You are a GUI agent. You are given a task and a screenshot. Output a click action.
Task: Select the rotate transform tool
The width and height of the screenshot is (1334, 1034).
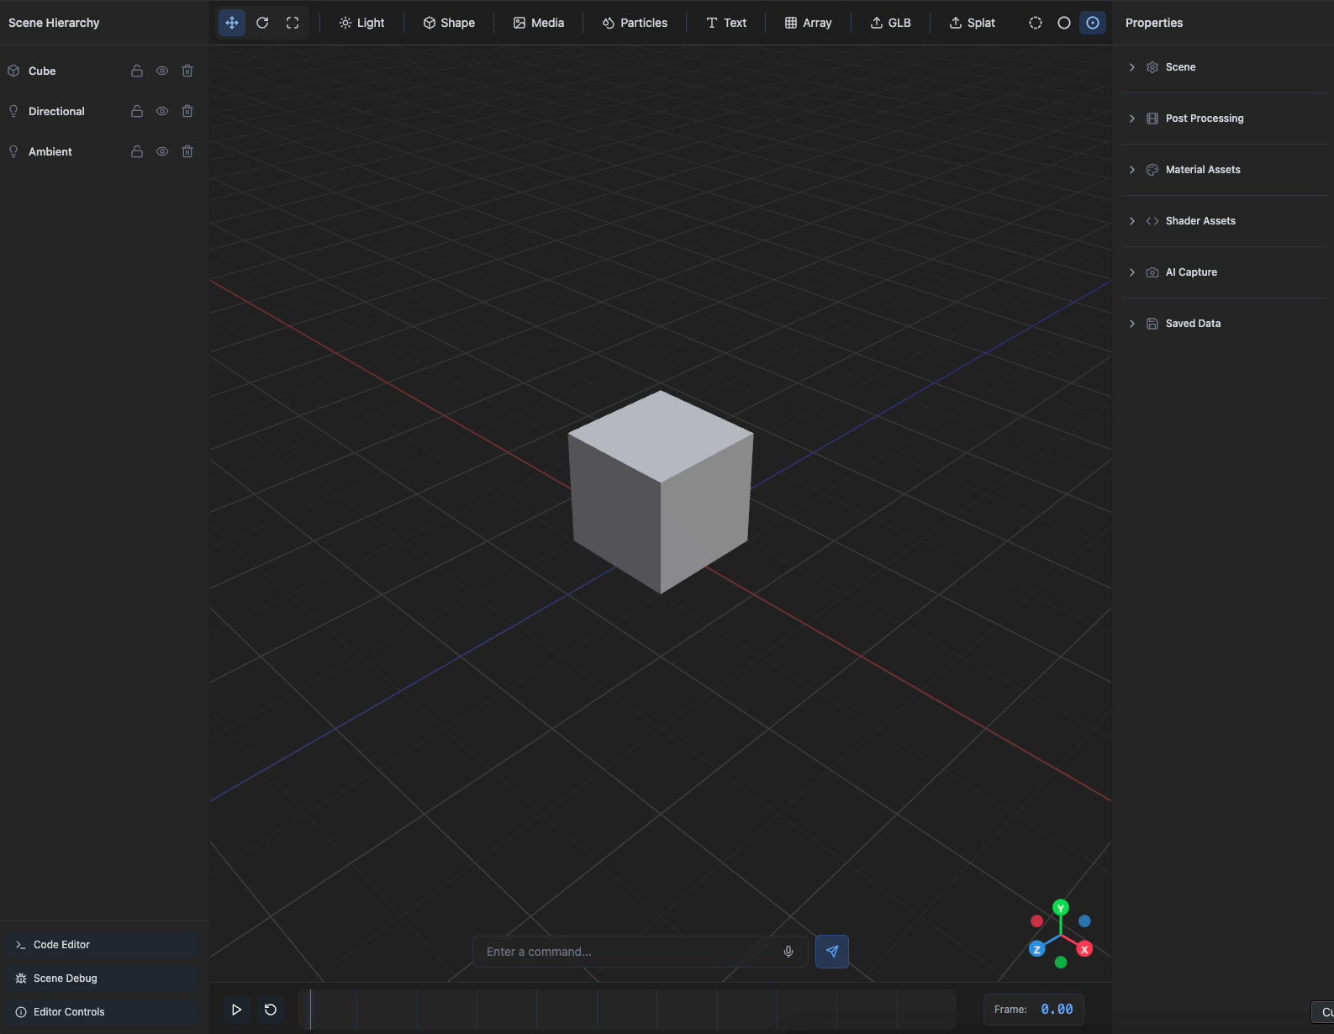click(x=262, y=23)
